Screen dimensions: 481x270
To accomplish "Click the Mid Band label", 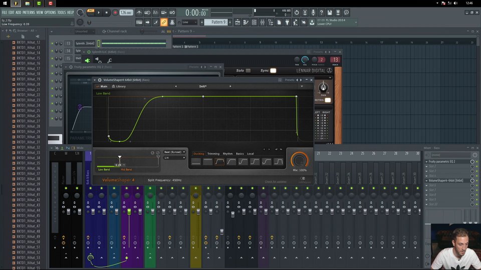I will pyautogui.click(x=126, y=169).
